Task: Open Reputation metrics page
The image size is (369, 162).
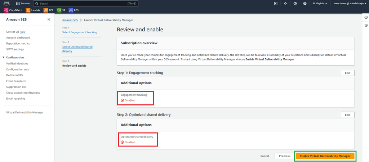Action: click(18, 44)
